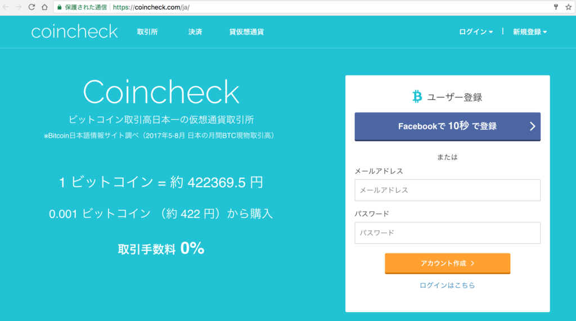Click the 取引手数料 0% text

click(x=161, y=248)
